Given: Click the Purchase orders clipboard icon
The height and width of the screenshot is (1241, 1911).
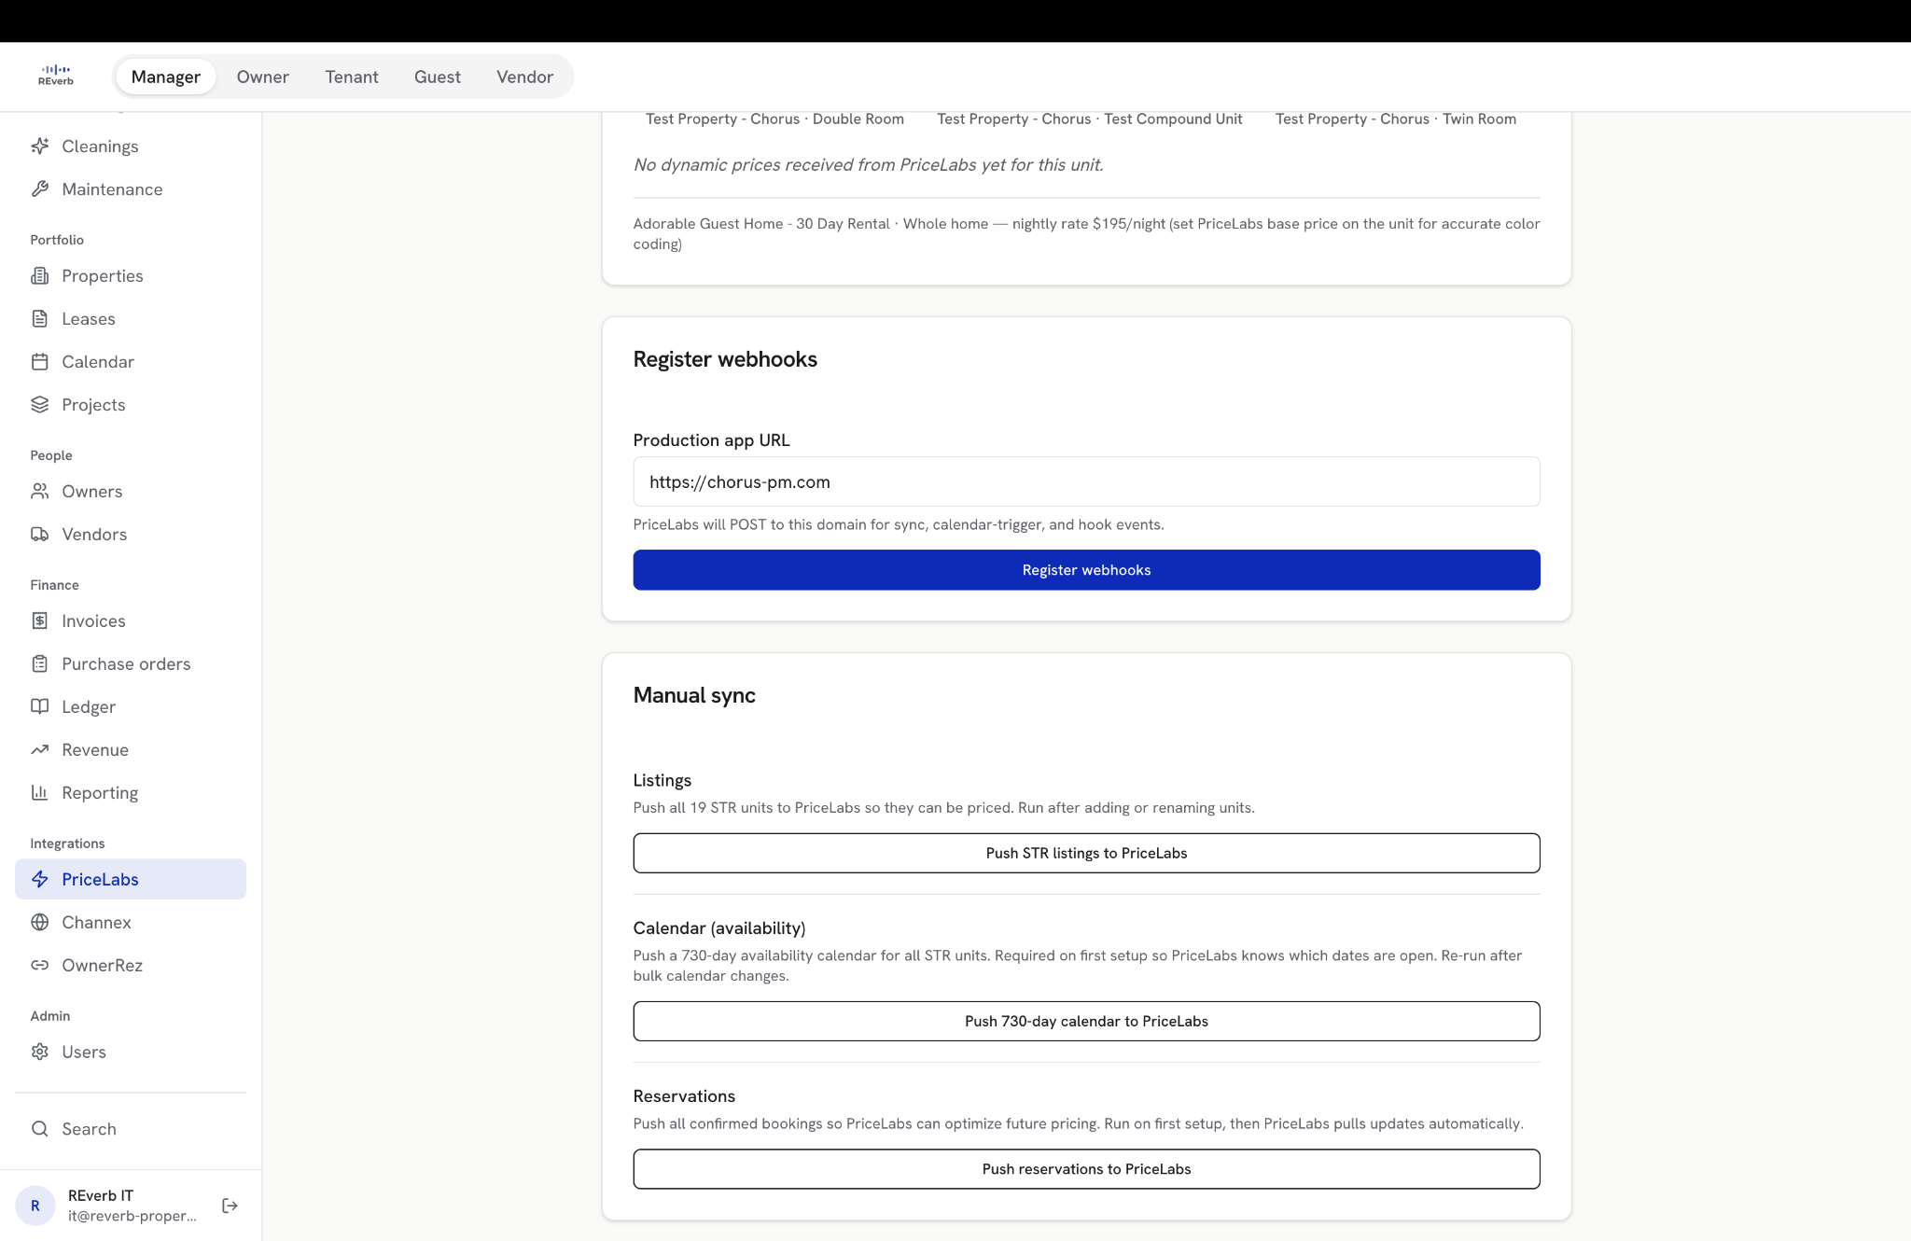Looking at the screenshot, I should [39, 664].
